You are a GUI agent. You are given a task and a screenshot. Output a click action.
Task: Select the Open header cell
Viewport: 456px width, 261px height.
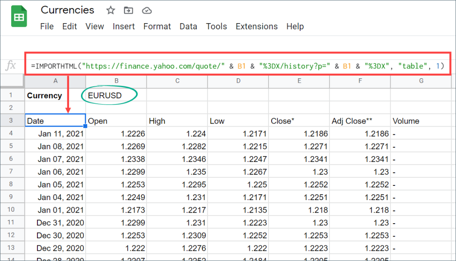coord(116,121)
